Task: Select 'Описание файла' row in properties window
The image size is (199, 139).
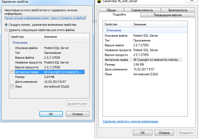Action: click(143, 36)
